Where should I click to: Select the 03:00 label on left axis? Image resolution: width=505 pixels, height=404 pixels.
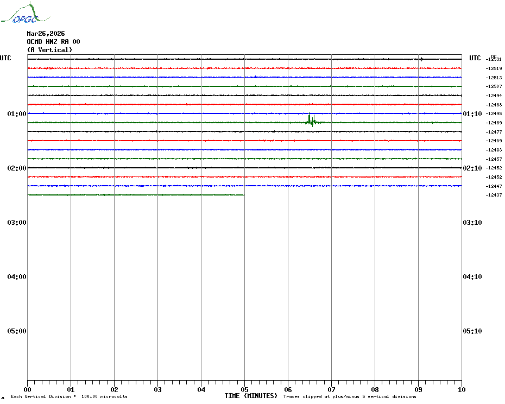point(17,223)
